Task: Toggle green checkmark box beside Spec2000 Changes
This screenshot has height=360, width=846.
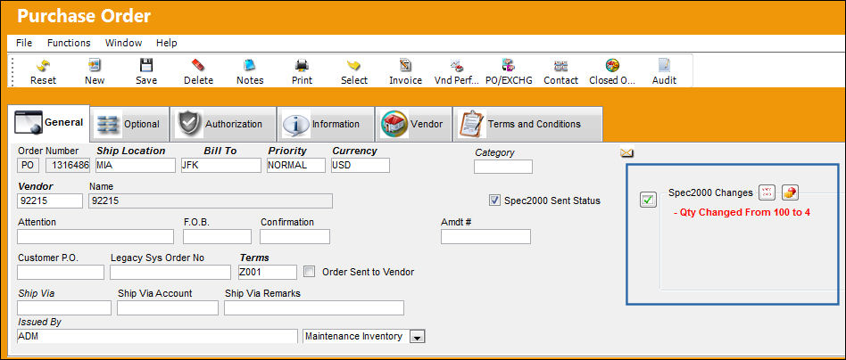Action: [648, 200]
